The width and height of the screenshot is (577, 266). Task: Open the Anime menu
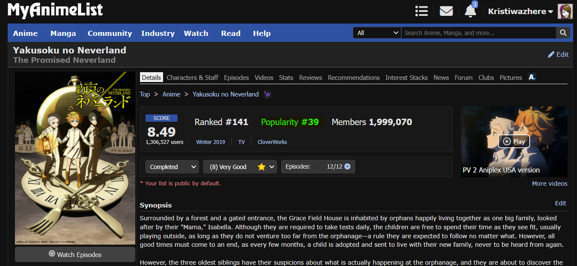(25, 33)
